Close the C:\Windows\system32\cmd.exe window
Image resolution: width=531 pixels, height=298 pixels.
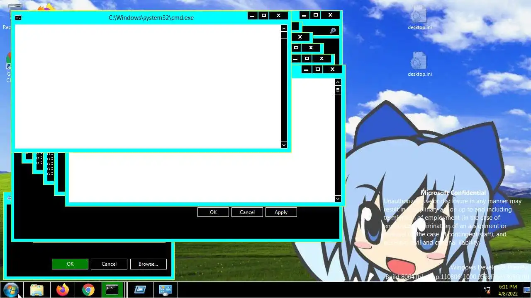point(278,16)
